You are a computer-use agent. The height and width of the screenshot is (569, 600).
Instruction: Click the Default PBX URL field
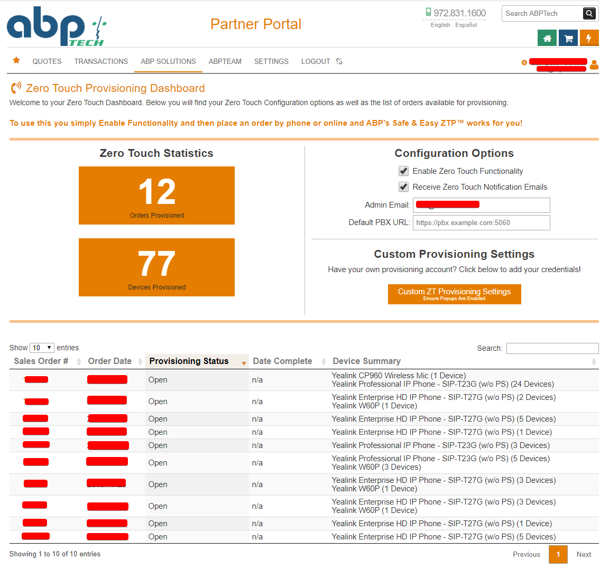tap(481, 222)
